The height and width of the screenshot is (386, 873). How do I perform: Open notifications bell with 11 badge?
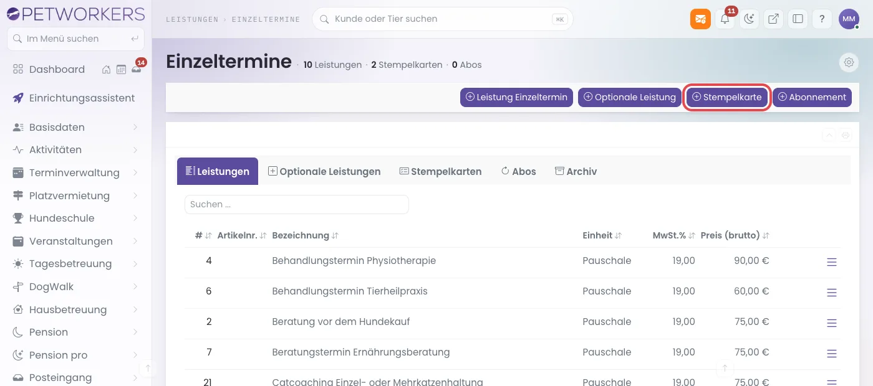point(725,19)
